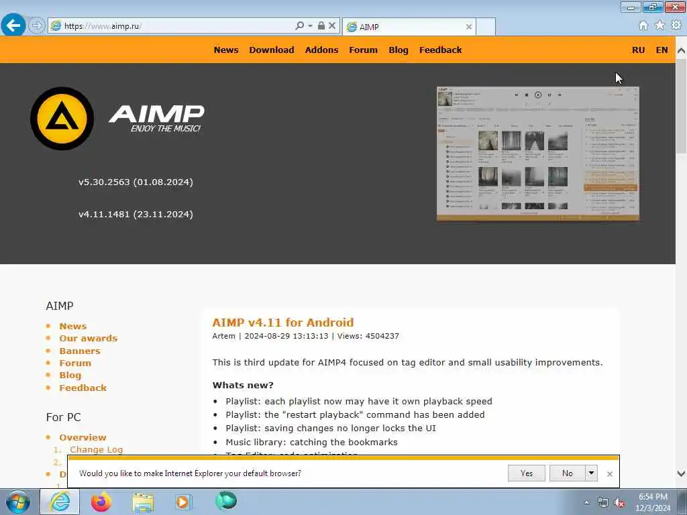Expand the dropdown arrow beside No
Viewport: 687px width, 515px height.
coord(591,473)
